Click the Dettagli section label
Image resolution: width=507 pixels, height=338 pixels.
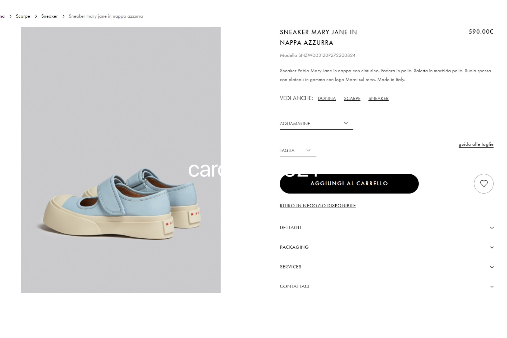click(290, 228)
